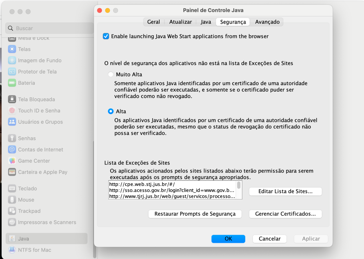The width and height of the screenshot is (364, 259).
Task: Open Touch ID e Senha label
Action: coord(39,111)
